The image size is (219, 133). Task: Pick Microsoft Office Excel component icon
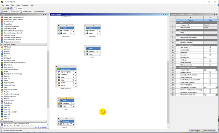2,90
